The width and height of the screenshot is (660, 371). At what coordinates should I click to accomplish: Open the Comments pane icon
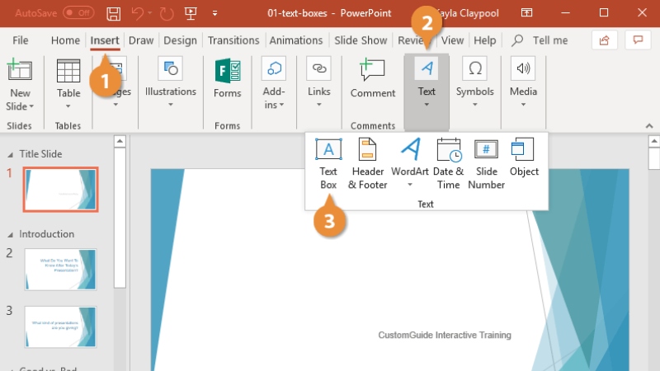point(638,40)
